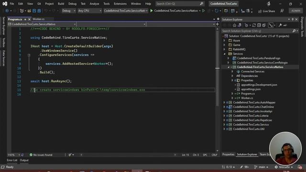Expand the Azure solution folder
This screenshot has width=306, height=172.
pyautogui.click(x=224, y=40)
